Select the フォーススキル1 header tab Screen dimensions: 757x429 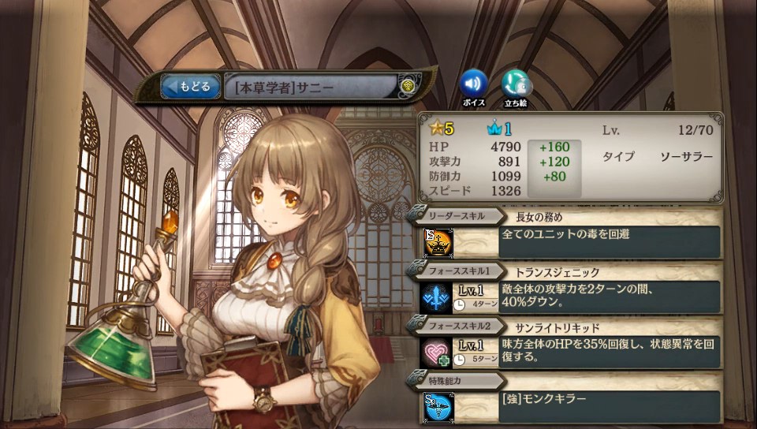click(x=457, y=271)
